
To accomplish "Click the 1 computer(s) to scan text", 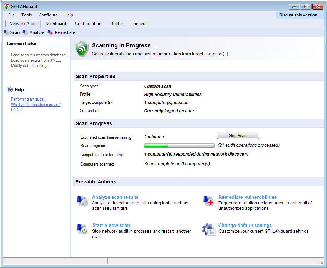I will 166,103.
